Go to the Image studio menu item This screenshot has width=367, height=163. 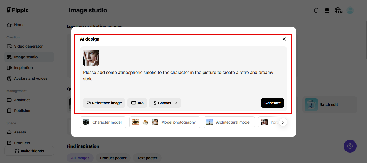coord(26,57)
